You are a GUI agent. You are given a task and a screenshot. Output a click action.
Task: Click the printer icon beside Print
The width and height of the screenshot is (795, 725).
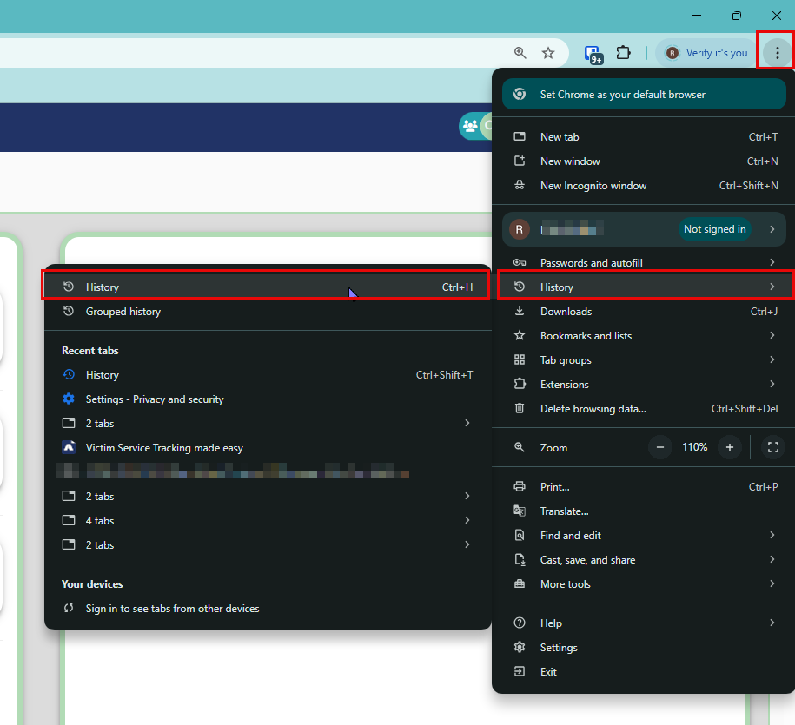coord(520,486)
